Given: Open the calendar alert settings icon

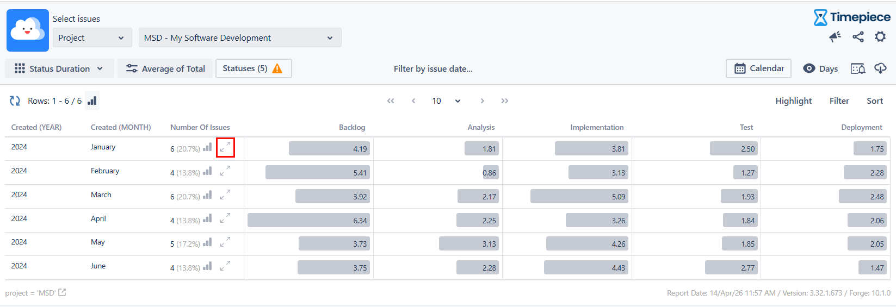Looking at the screenshot, I should click(858, 68).
